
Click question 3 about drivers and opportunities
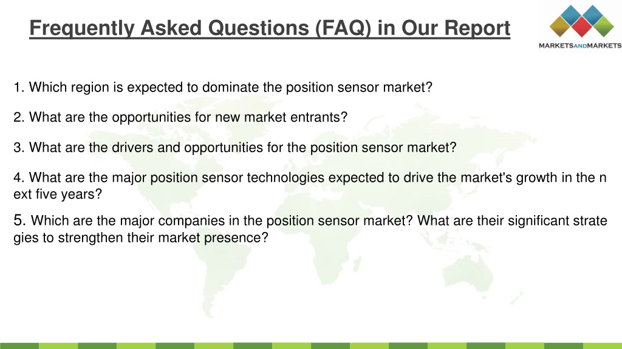[235, 148]
